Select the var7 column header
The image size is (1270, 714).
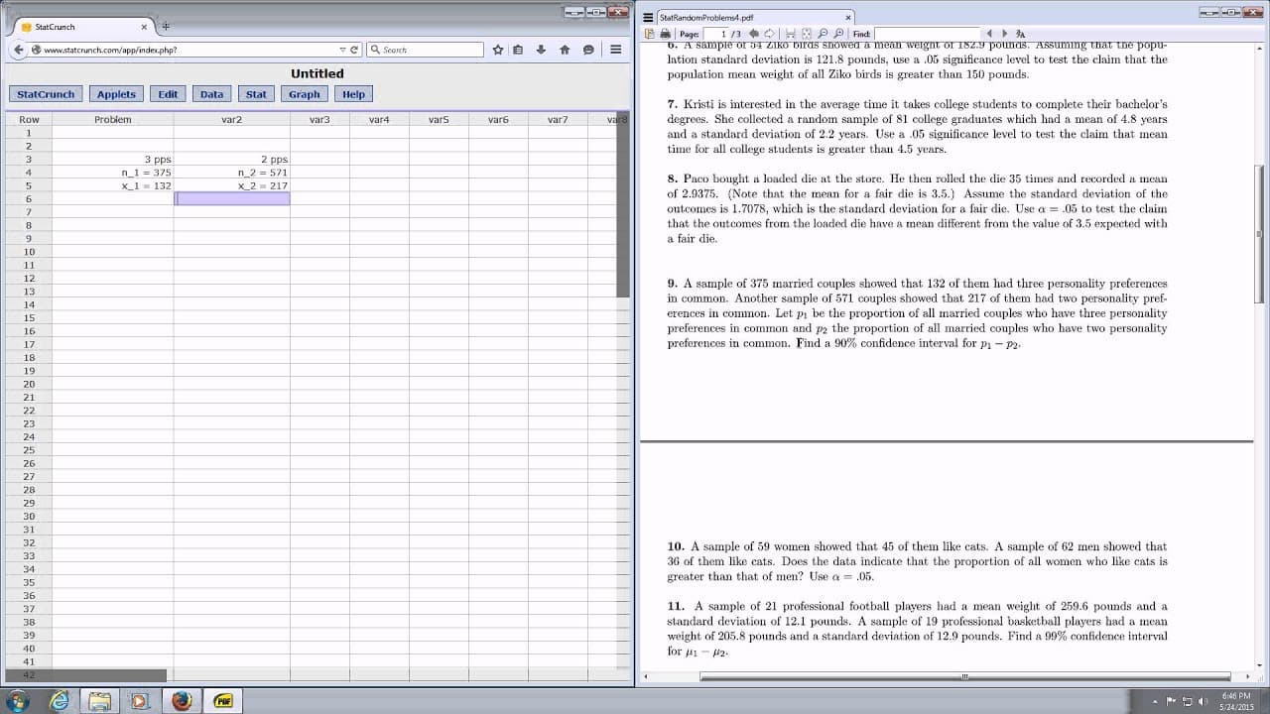click(558, 119)
